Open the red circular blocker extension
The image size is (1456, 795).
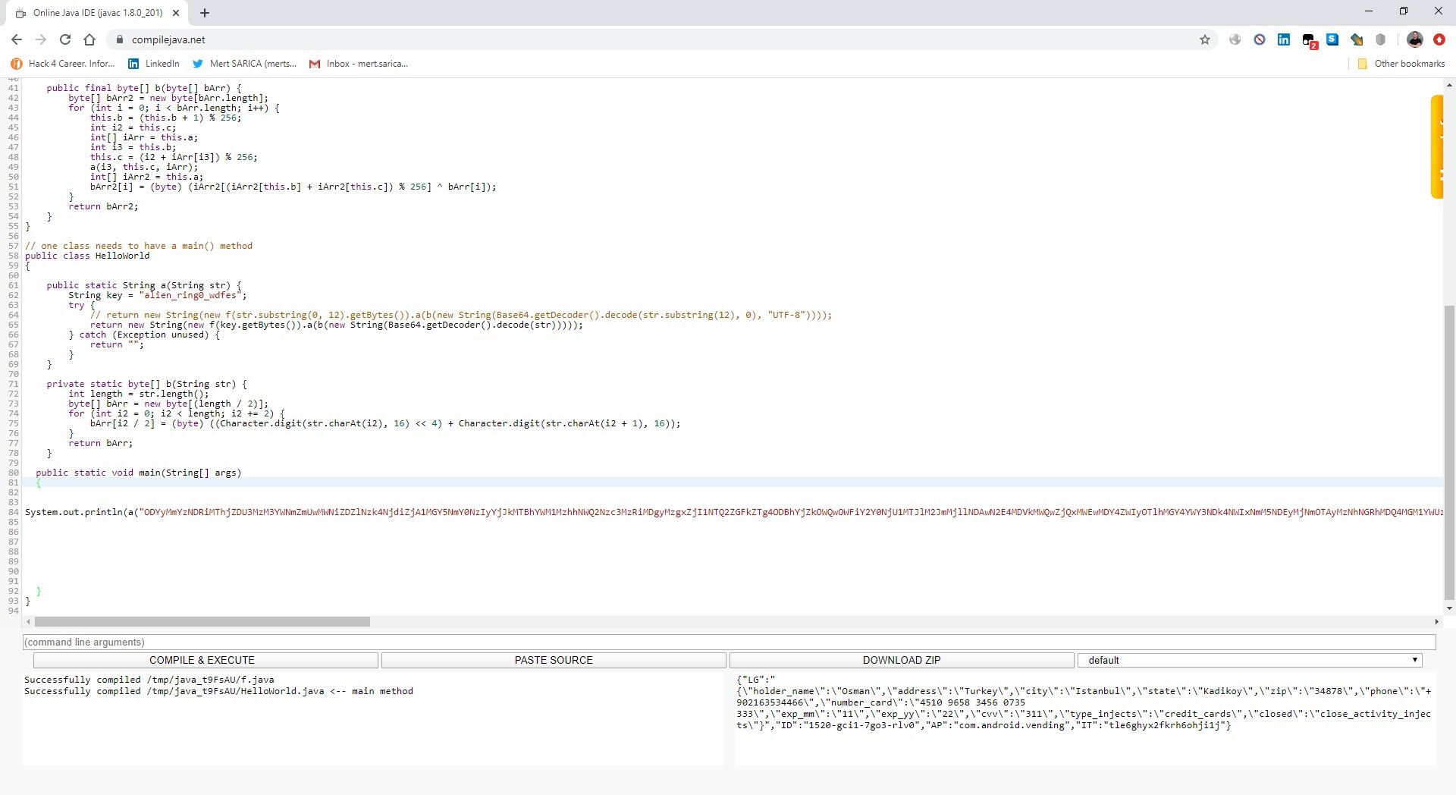1260,39
